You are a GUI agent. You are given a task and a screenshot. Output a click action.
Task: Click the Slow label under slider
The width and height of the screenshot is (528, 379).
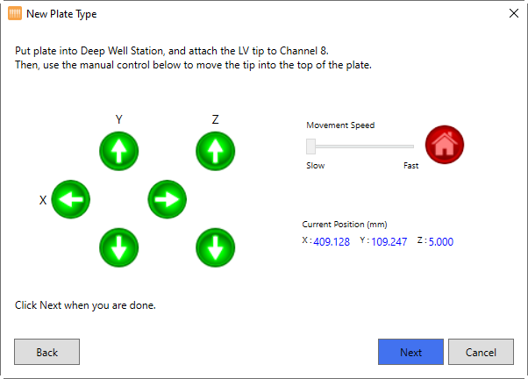pyautogui.click(x=315, y=165)
